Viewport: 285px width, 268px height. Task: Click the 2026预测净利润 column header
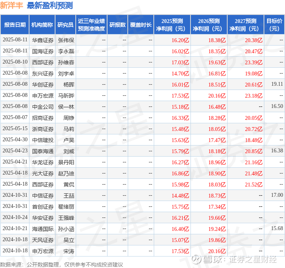(209, 25)
